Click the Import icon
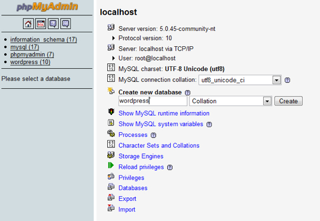The height and width of the screenshot is (221, 320). (111, 208)
